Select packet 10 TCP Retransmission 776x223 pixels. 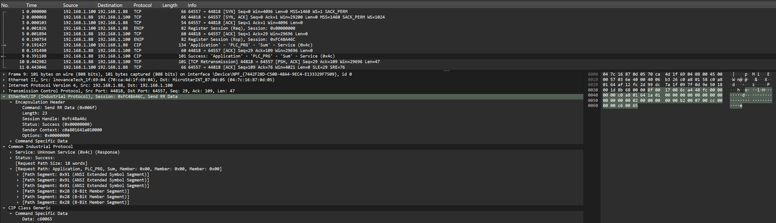tap(388, 62)
